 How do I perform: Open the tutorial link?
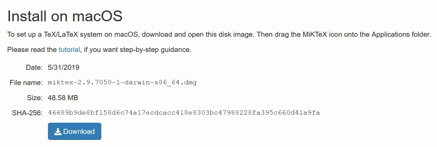point(69,50)
